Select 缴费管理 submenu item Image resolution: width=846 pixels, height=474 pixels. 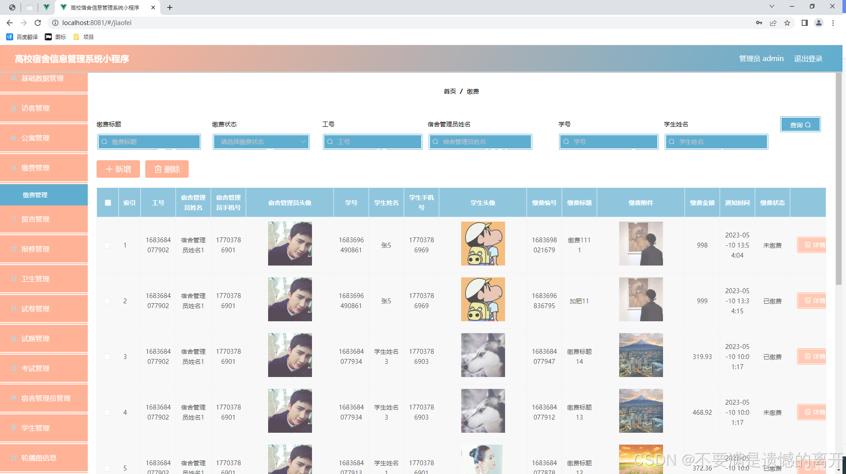pyautogui.click(x=35, y=195)
